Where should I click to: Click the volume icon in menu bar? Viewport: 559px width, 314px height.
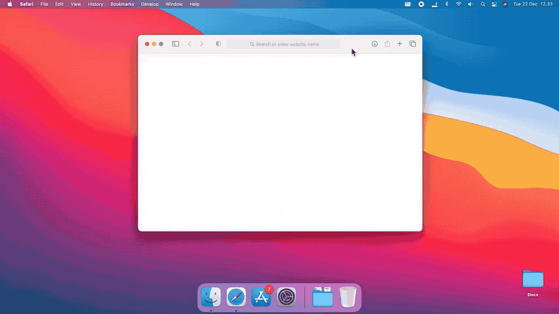470,5
